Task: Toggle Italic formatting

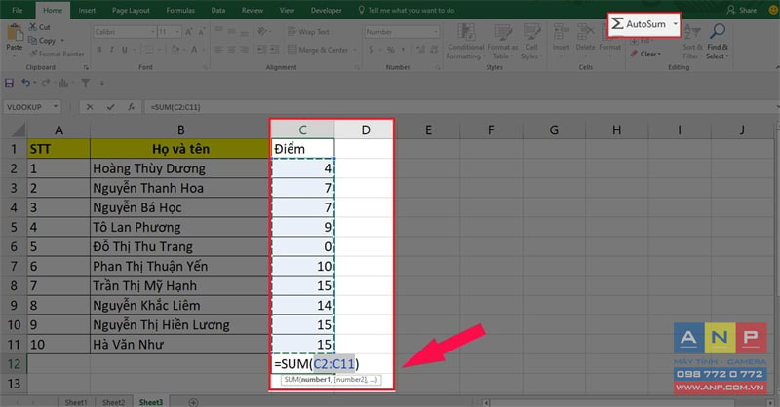Action: pyautogui.click(x=111, y=50)
